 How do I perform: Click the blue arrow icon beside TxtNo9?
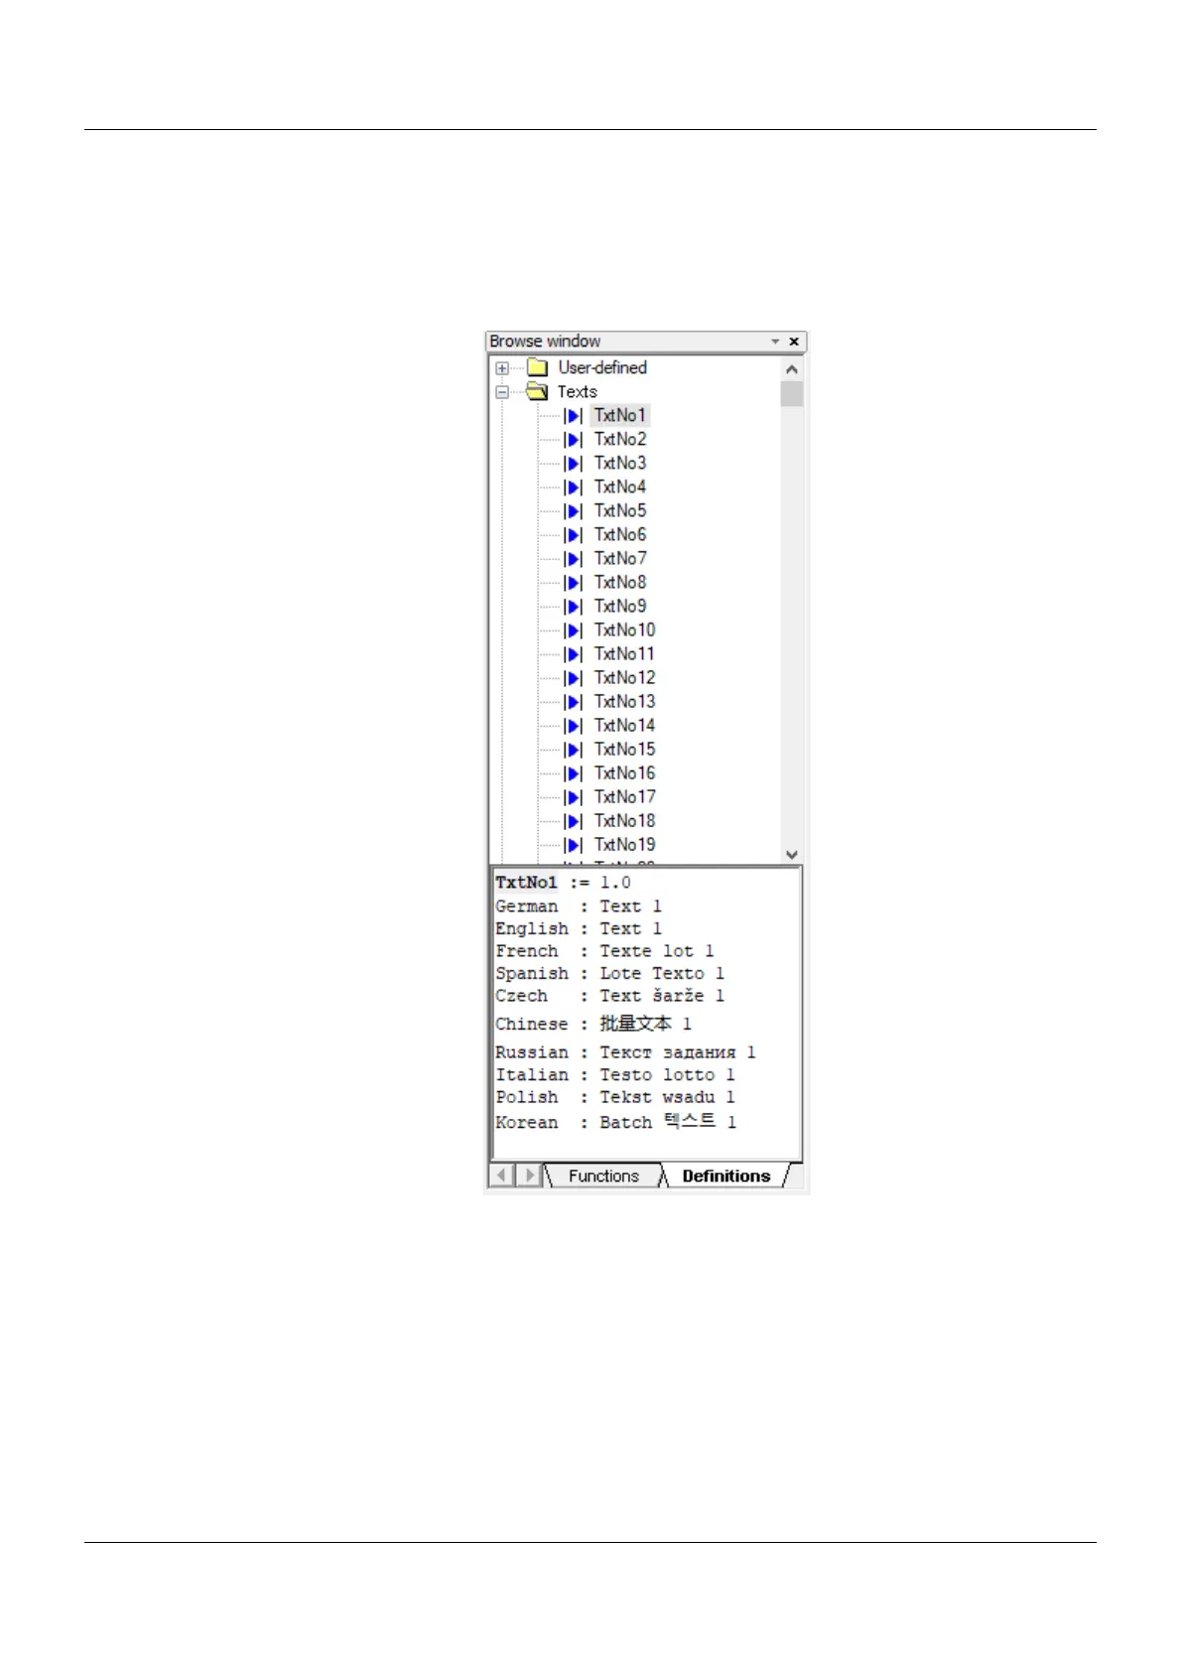(x=573, y=607)
